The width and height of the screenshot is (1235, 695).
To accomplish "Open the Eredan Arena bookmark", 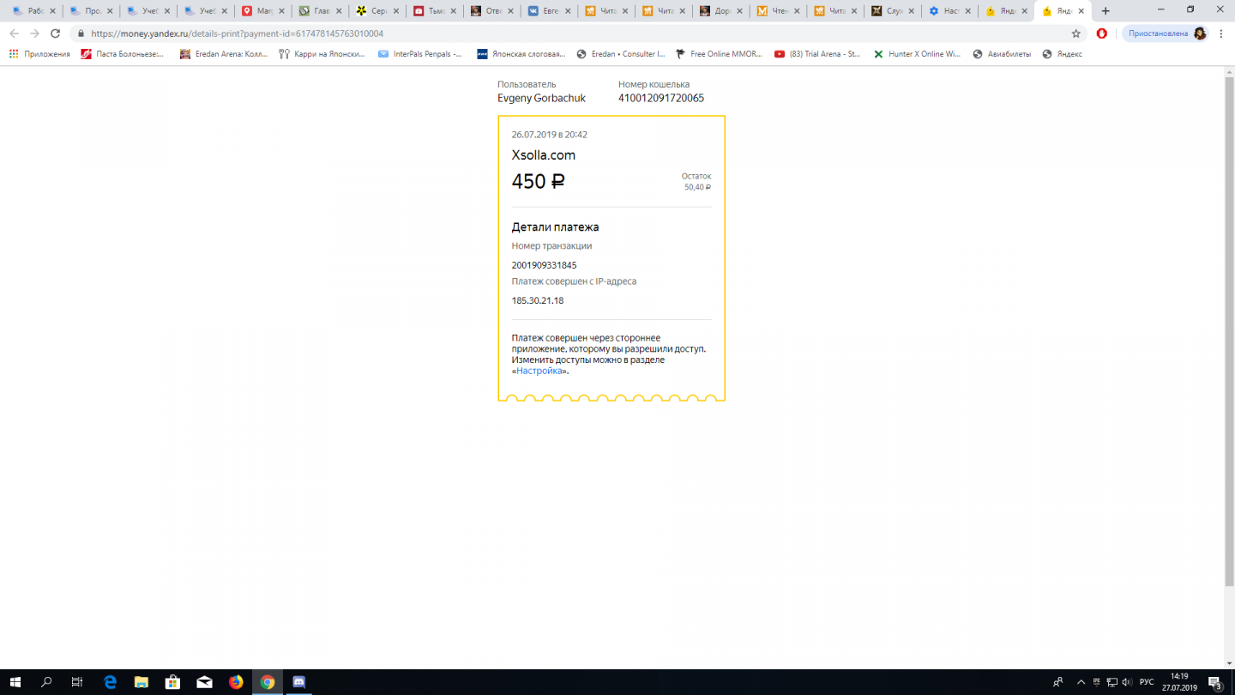I will [x=224, y=54].
